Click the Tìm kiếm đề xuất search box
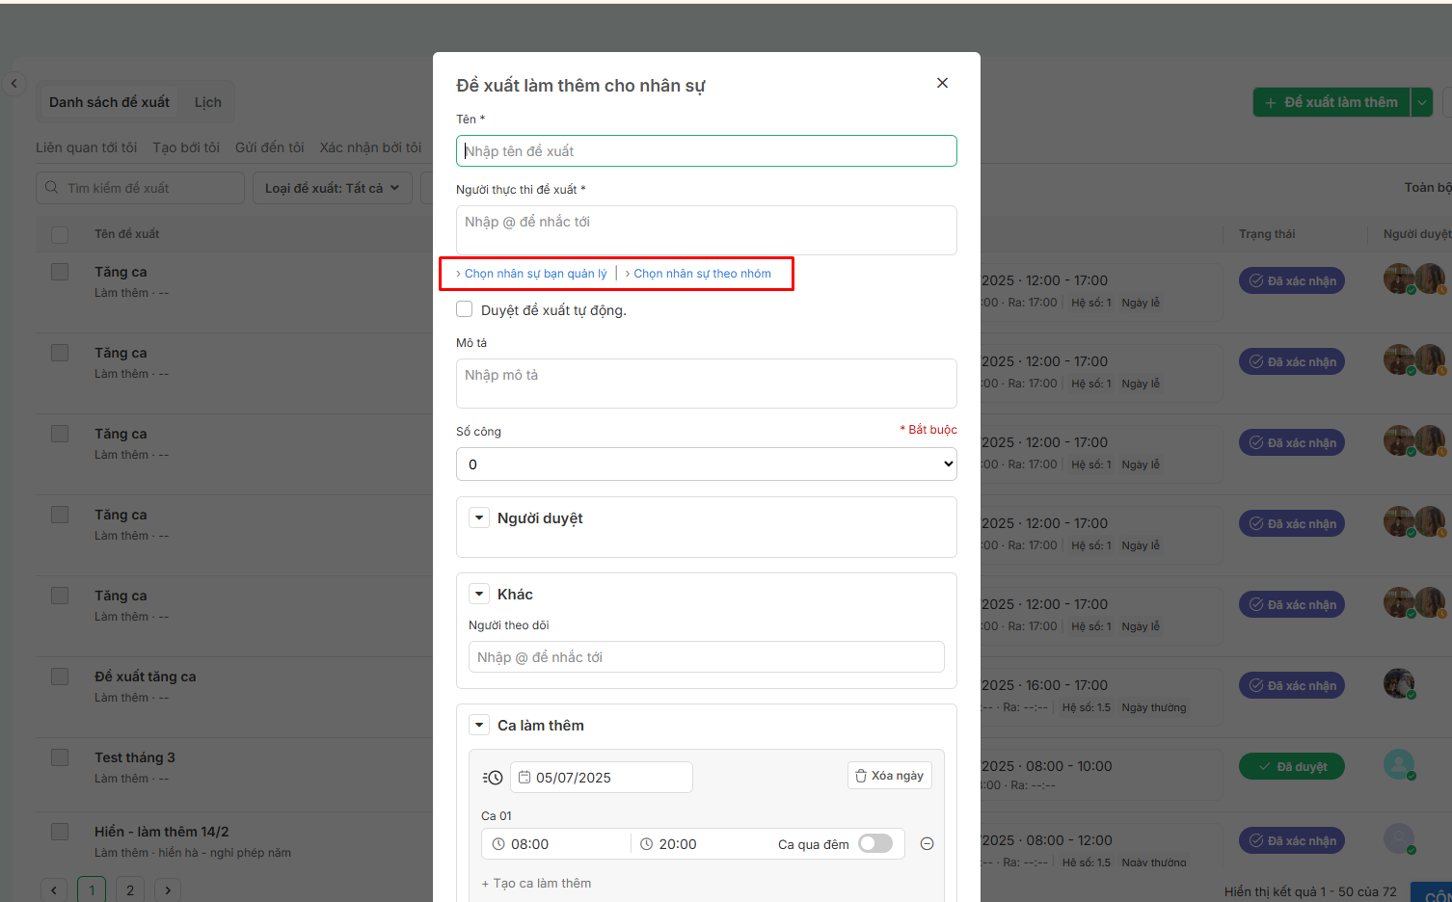This screenshot has width=1452, height=902. click(141, 188)
